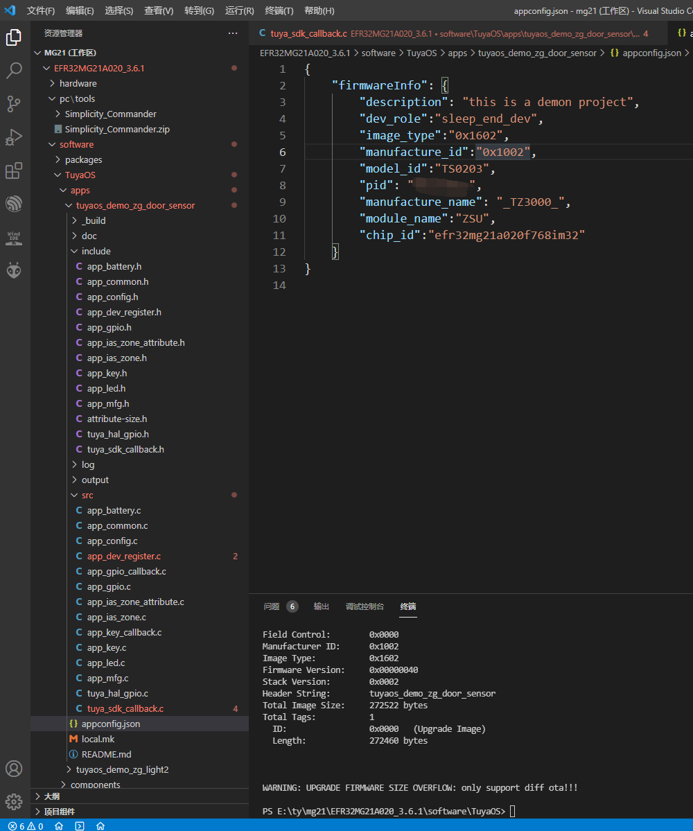Click the "0x1002" manufacture_id value

coord(503,152)
